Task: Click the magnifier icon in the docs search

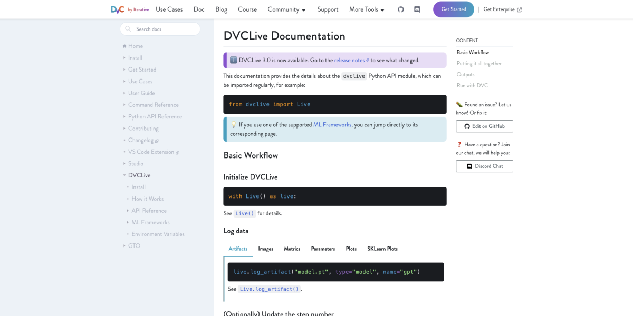Action: (127, 29)
